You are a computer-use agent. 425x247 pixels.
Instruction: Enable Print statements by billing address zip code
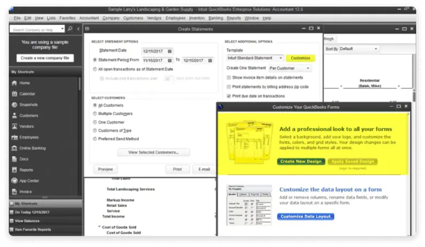pos(229,87)
